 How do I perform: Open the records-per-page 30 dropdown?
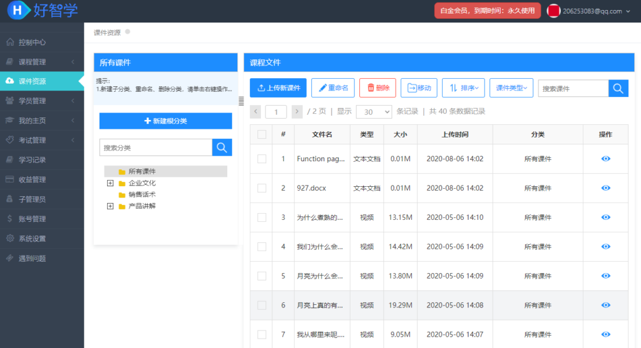coord(374,111)
